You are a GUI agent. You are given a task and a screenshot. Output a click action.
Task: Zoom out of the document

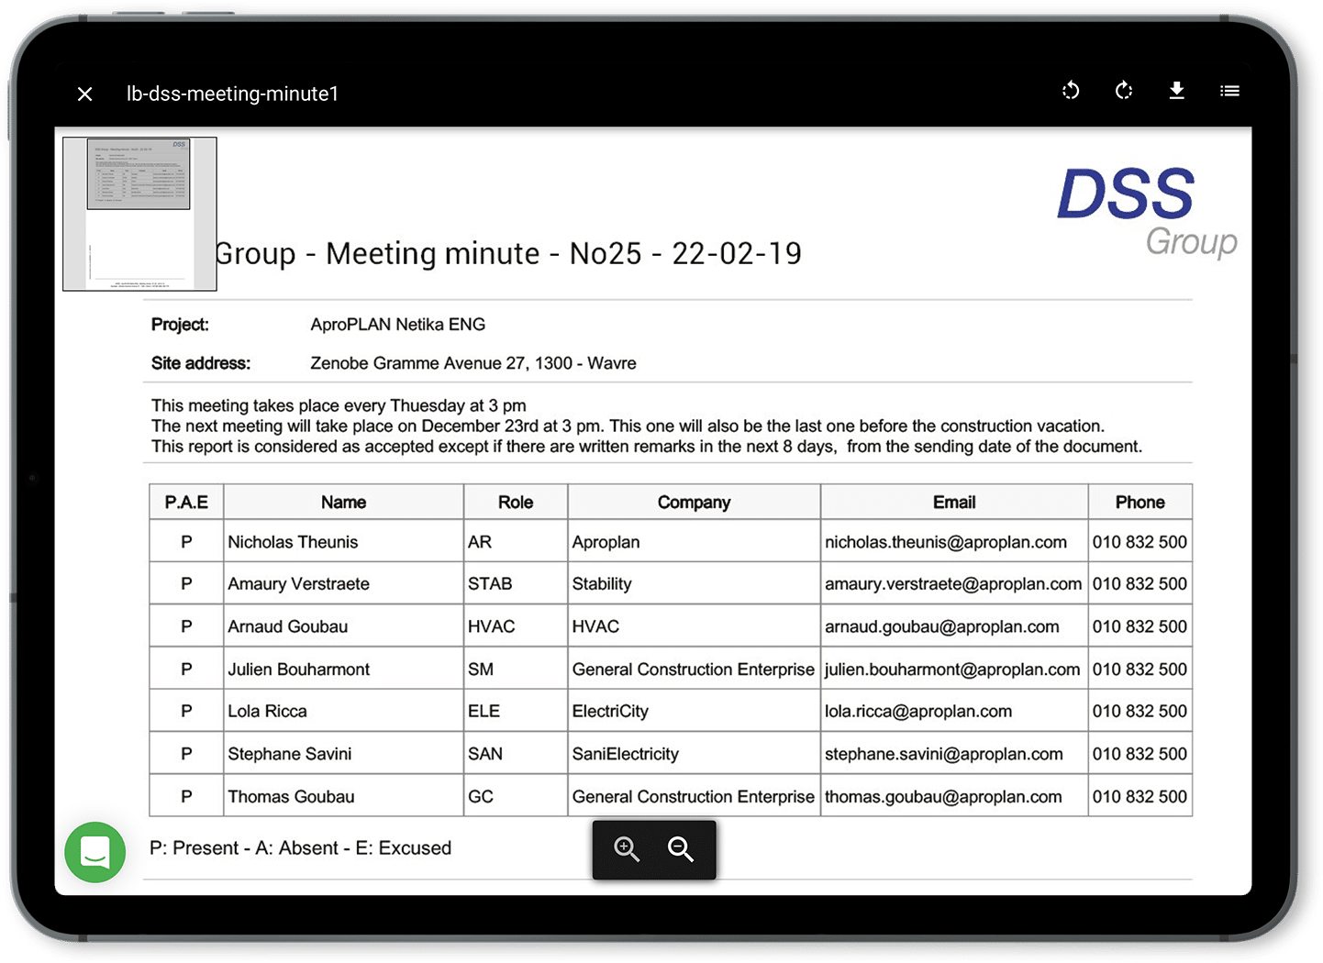681,849
